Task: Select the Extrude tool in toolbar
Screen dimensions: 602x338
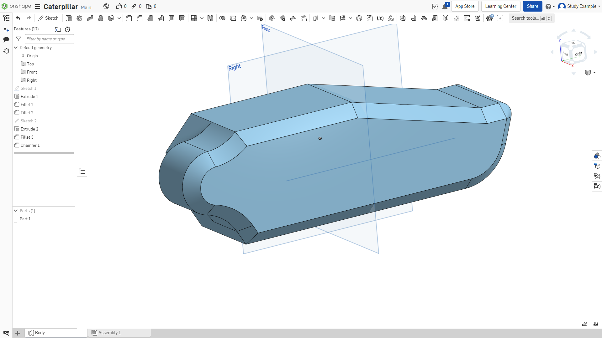Action: tap(69, 18)
